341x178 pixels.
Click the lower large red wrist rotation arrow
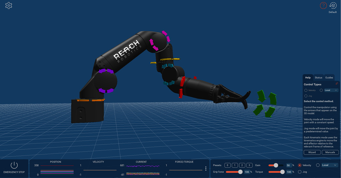pos(181,93)
